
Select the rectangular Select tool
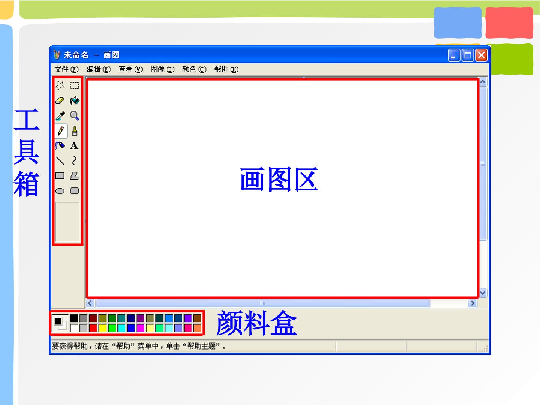75,85
